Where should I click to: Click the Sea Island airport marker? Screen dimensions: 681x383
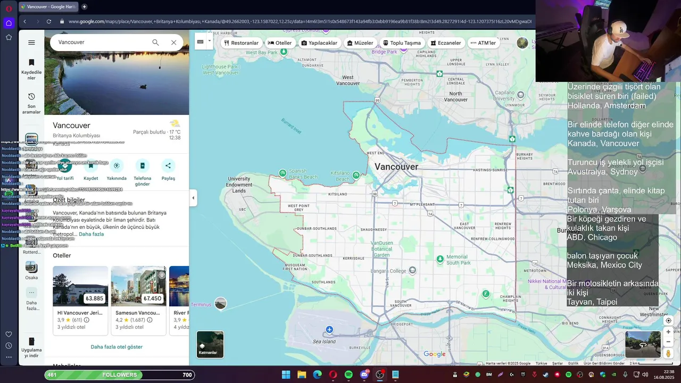(329, 330)
